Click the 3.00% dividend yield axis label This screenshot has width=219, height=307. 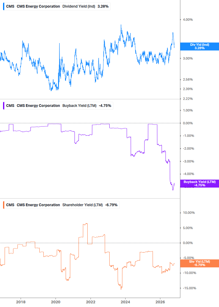click(188, 58)
